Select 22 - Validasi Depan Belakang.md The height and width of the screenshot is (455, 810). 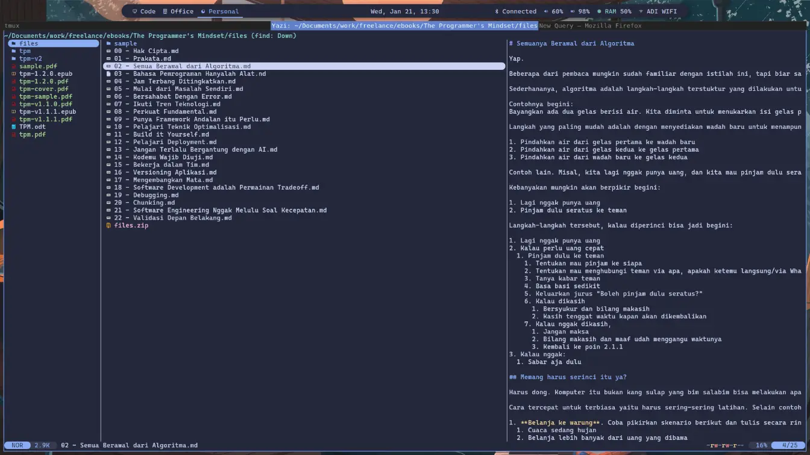[x=172, y=218]
